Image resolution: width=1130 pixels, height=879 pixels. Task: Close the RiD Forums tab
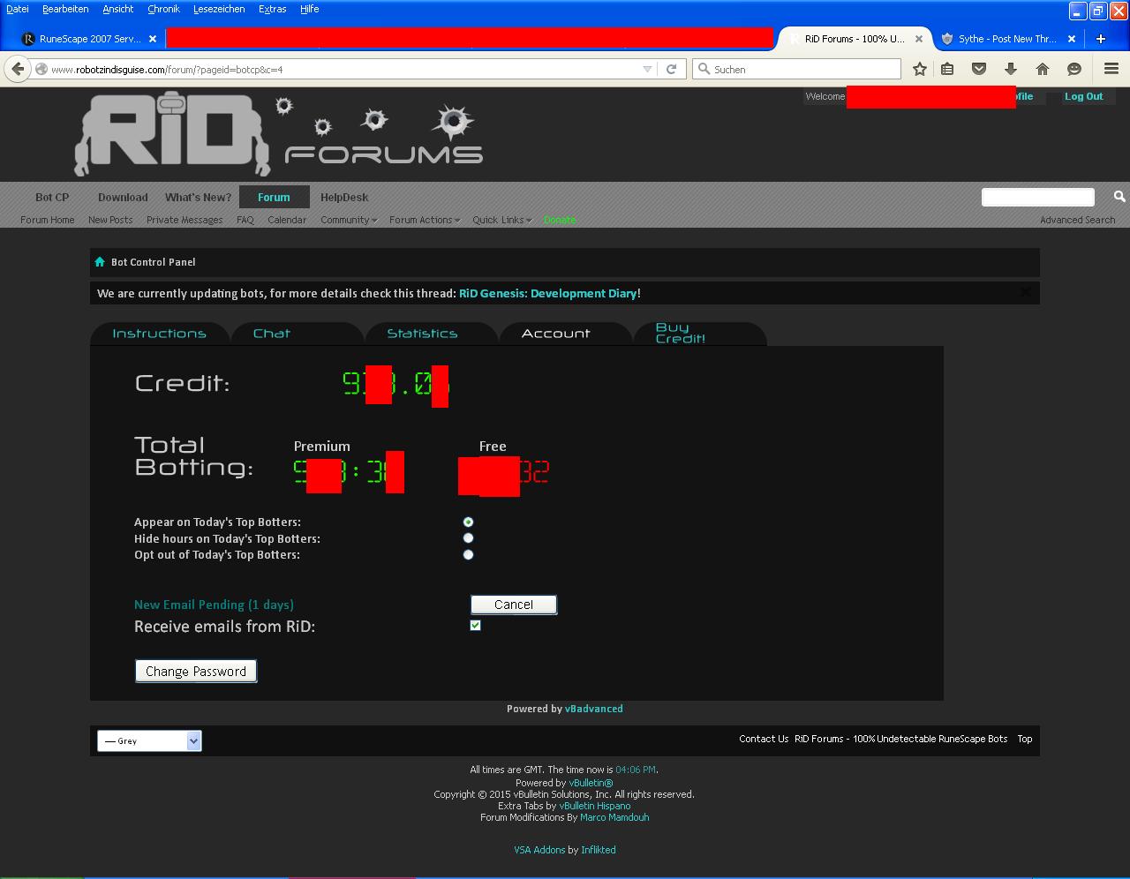919,39
